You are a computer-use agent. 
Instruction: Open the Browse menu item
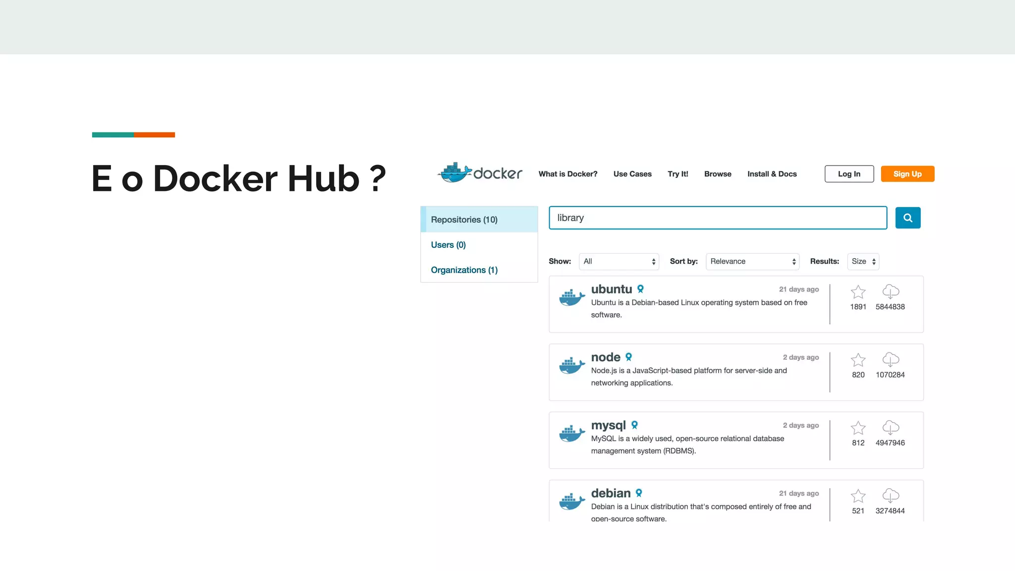tap(718, 174)
